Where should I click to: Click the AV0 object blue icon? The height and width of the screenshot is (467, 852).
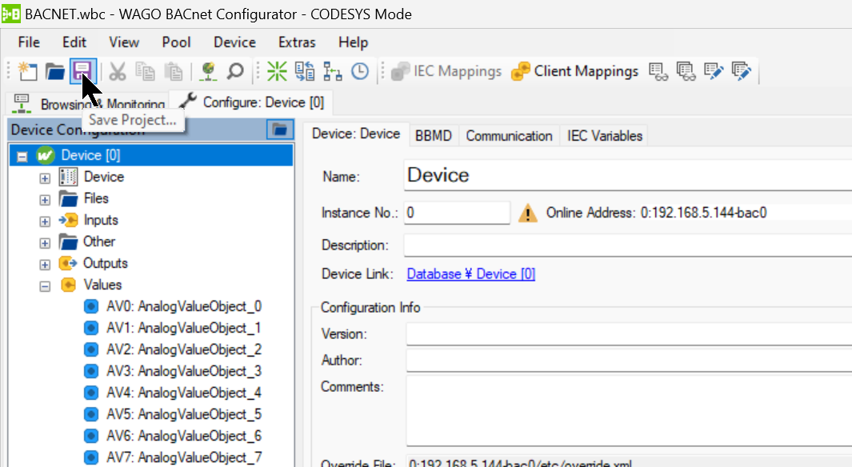(91, 307)
